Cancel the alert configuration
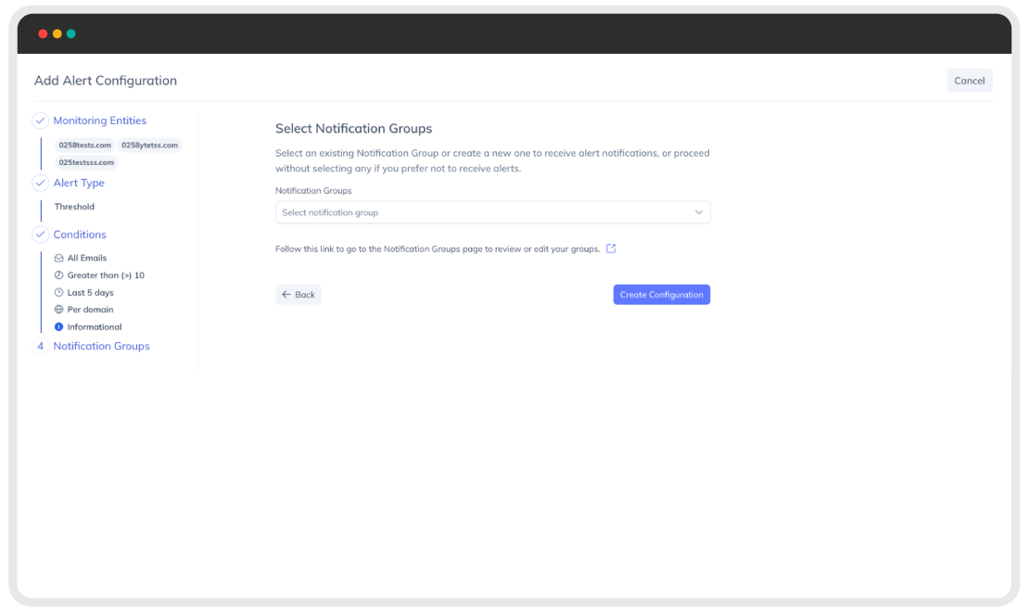 coord(970,81)
